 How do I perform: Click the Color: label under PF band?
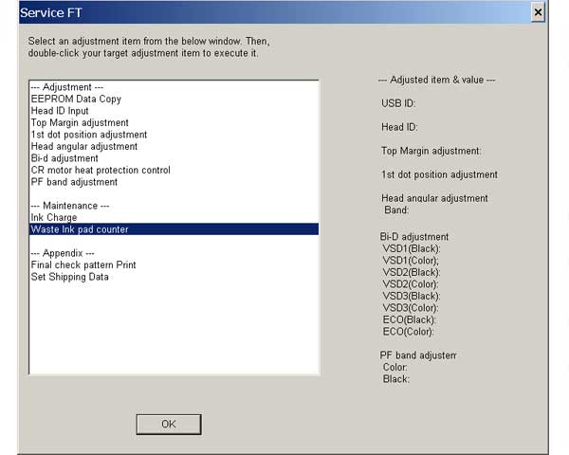[395, 367]
